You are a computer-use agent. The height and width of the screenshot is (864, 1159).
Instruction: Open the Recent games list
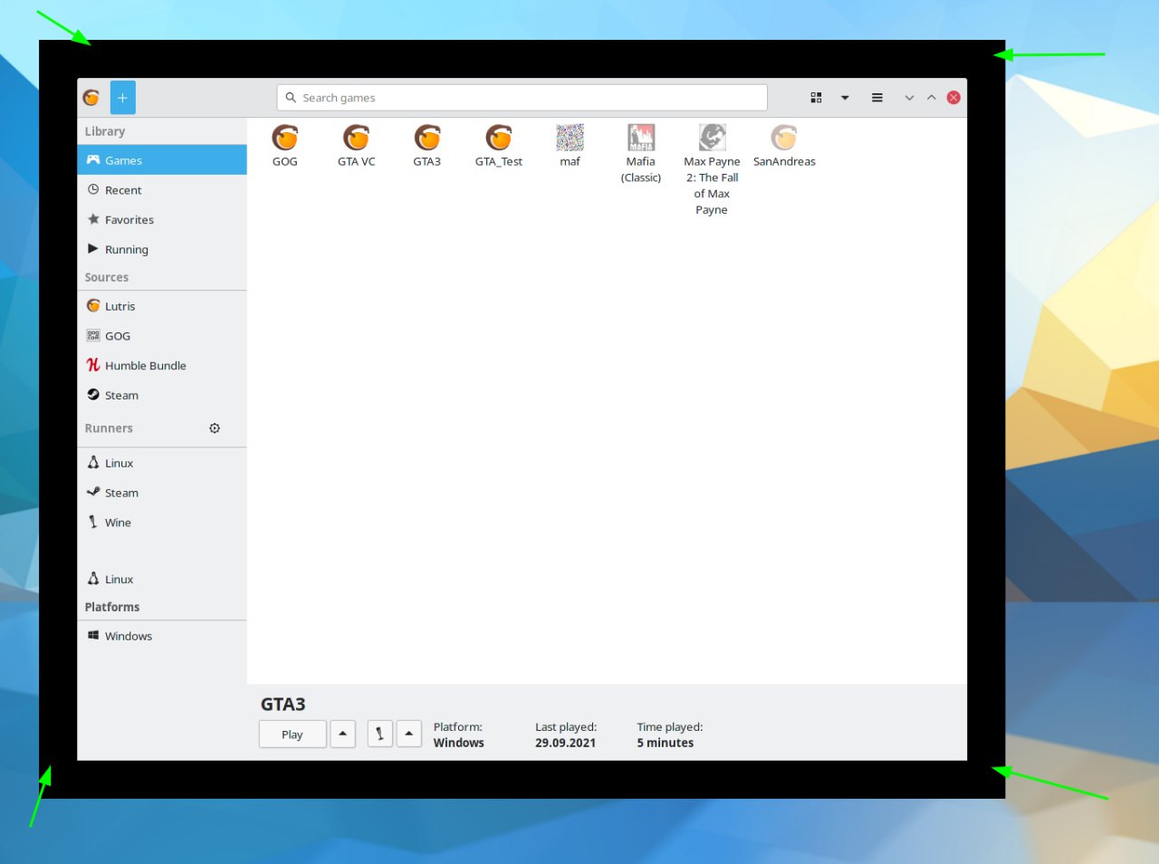162,190
